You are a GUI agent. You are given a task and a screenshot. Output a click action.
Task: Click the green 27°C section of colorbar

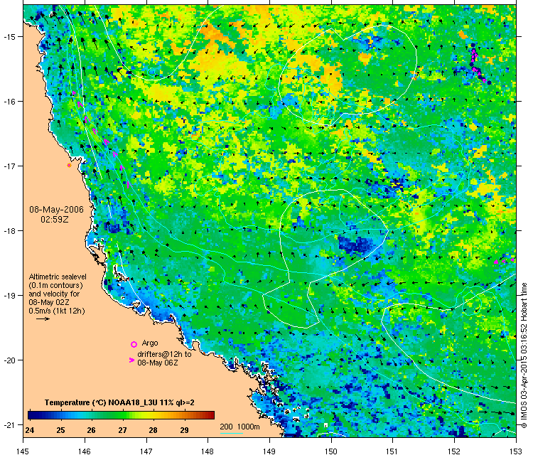click(x=122, y=415)
